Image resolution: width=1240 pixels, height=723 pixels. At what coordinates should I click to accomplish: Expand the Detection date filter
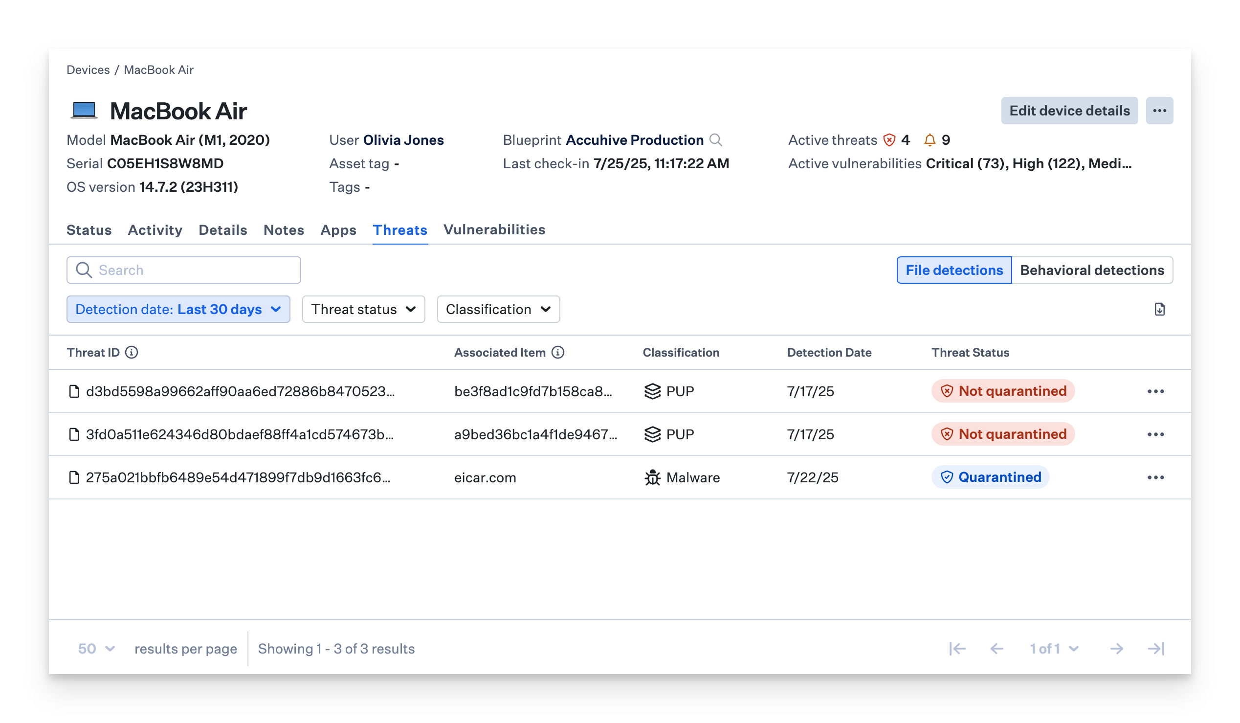point(178,309)
